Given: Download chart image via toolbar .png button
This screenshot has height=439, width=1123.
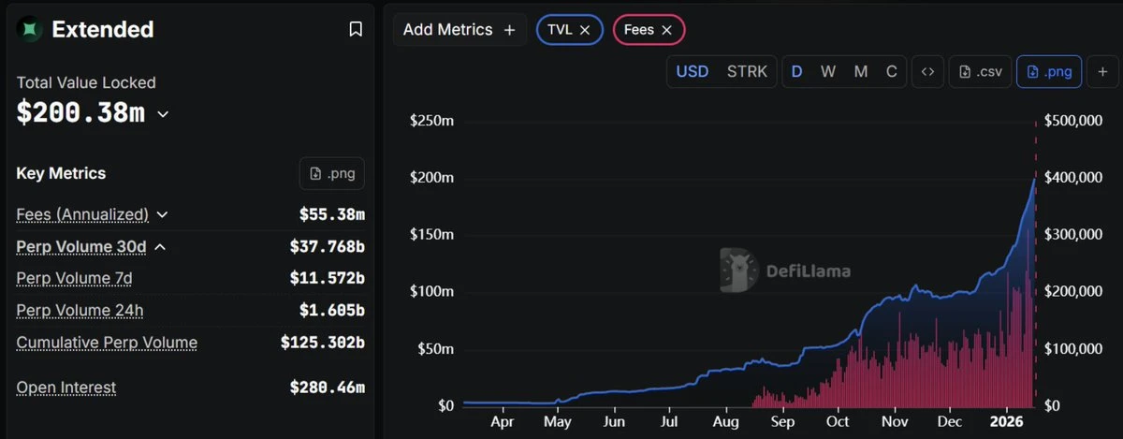Looking at the screenshot, I should pos(1049,72).
